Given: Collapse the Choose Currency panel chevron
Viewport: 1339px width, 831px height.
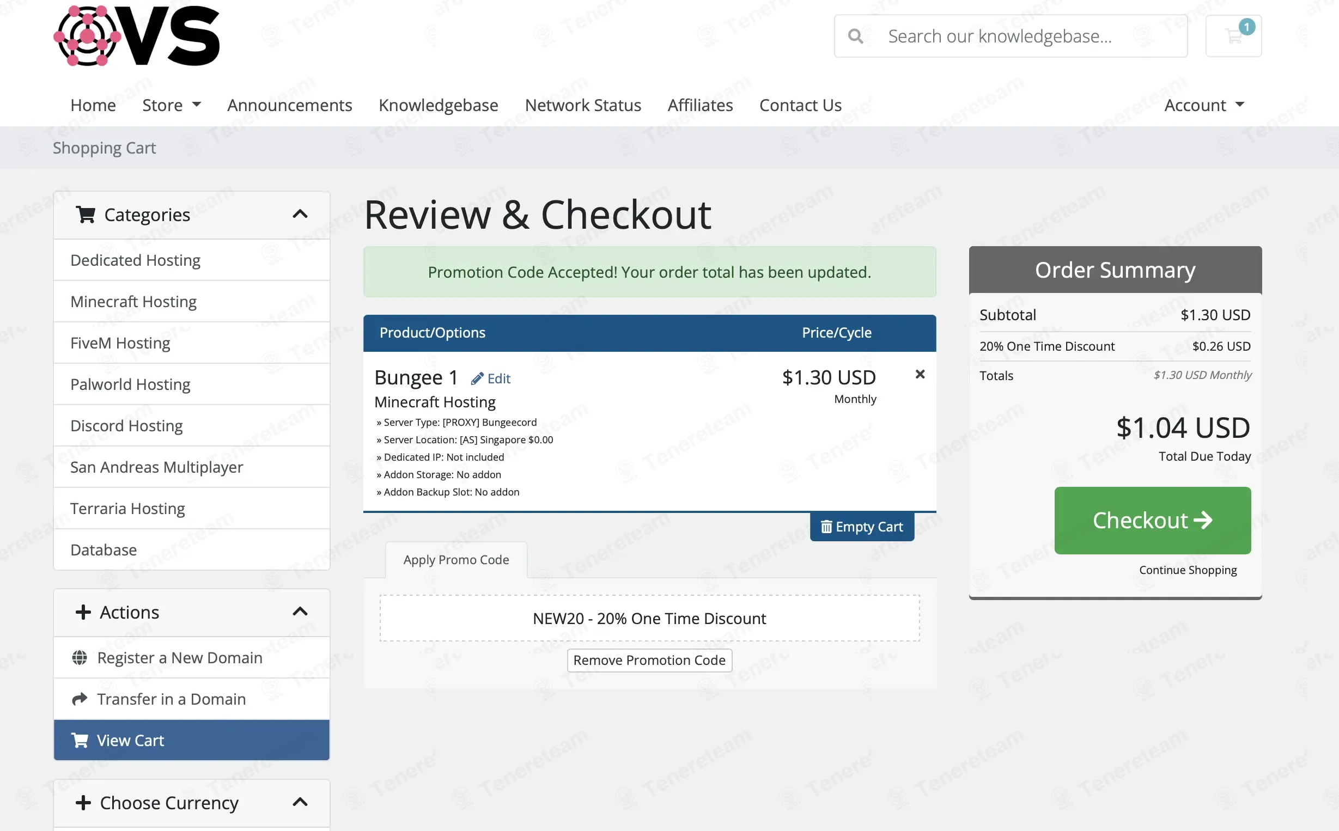Looking at the screenshot, I should (300, 802).
